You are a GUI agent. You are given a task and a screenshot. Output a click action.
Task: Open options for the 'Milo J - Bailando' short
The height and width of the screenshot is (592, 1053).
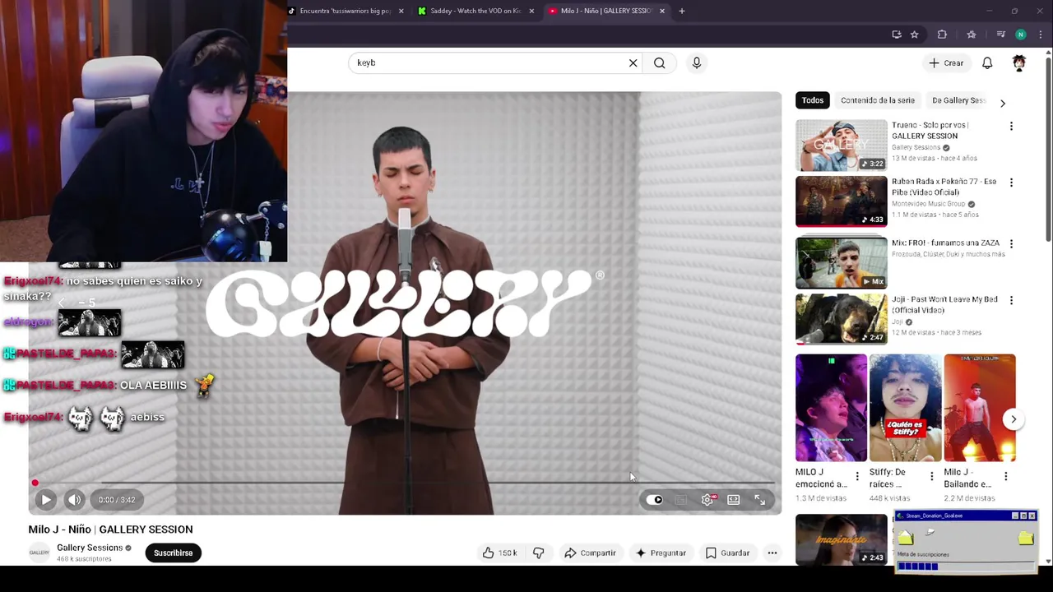point(1005,476)
